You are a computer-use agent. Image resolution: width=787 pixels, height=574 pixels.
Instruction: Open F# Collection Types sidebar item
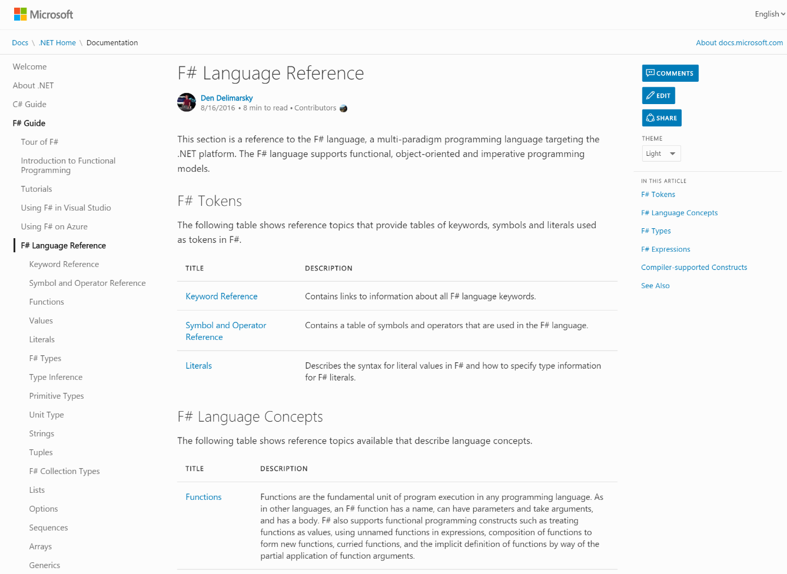click(x=65, y=472)
